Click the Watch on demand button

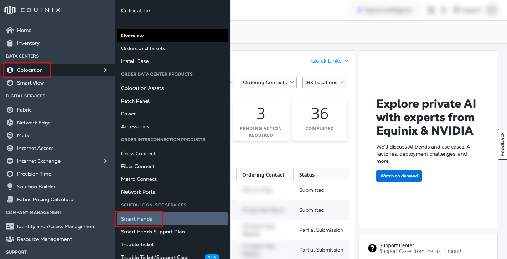(x=399, y=176)
